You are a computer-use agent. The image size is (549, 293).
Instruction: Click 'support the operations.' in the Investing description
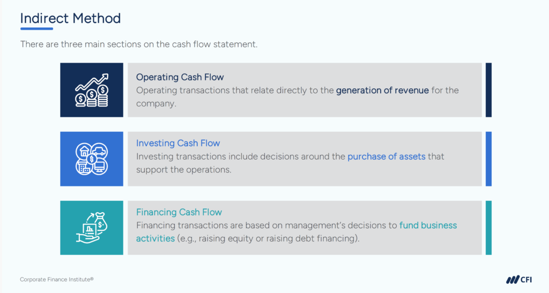[x=183, y=170]
